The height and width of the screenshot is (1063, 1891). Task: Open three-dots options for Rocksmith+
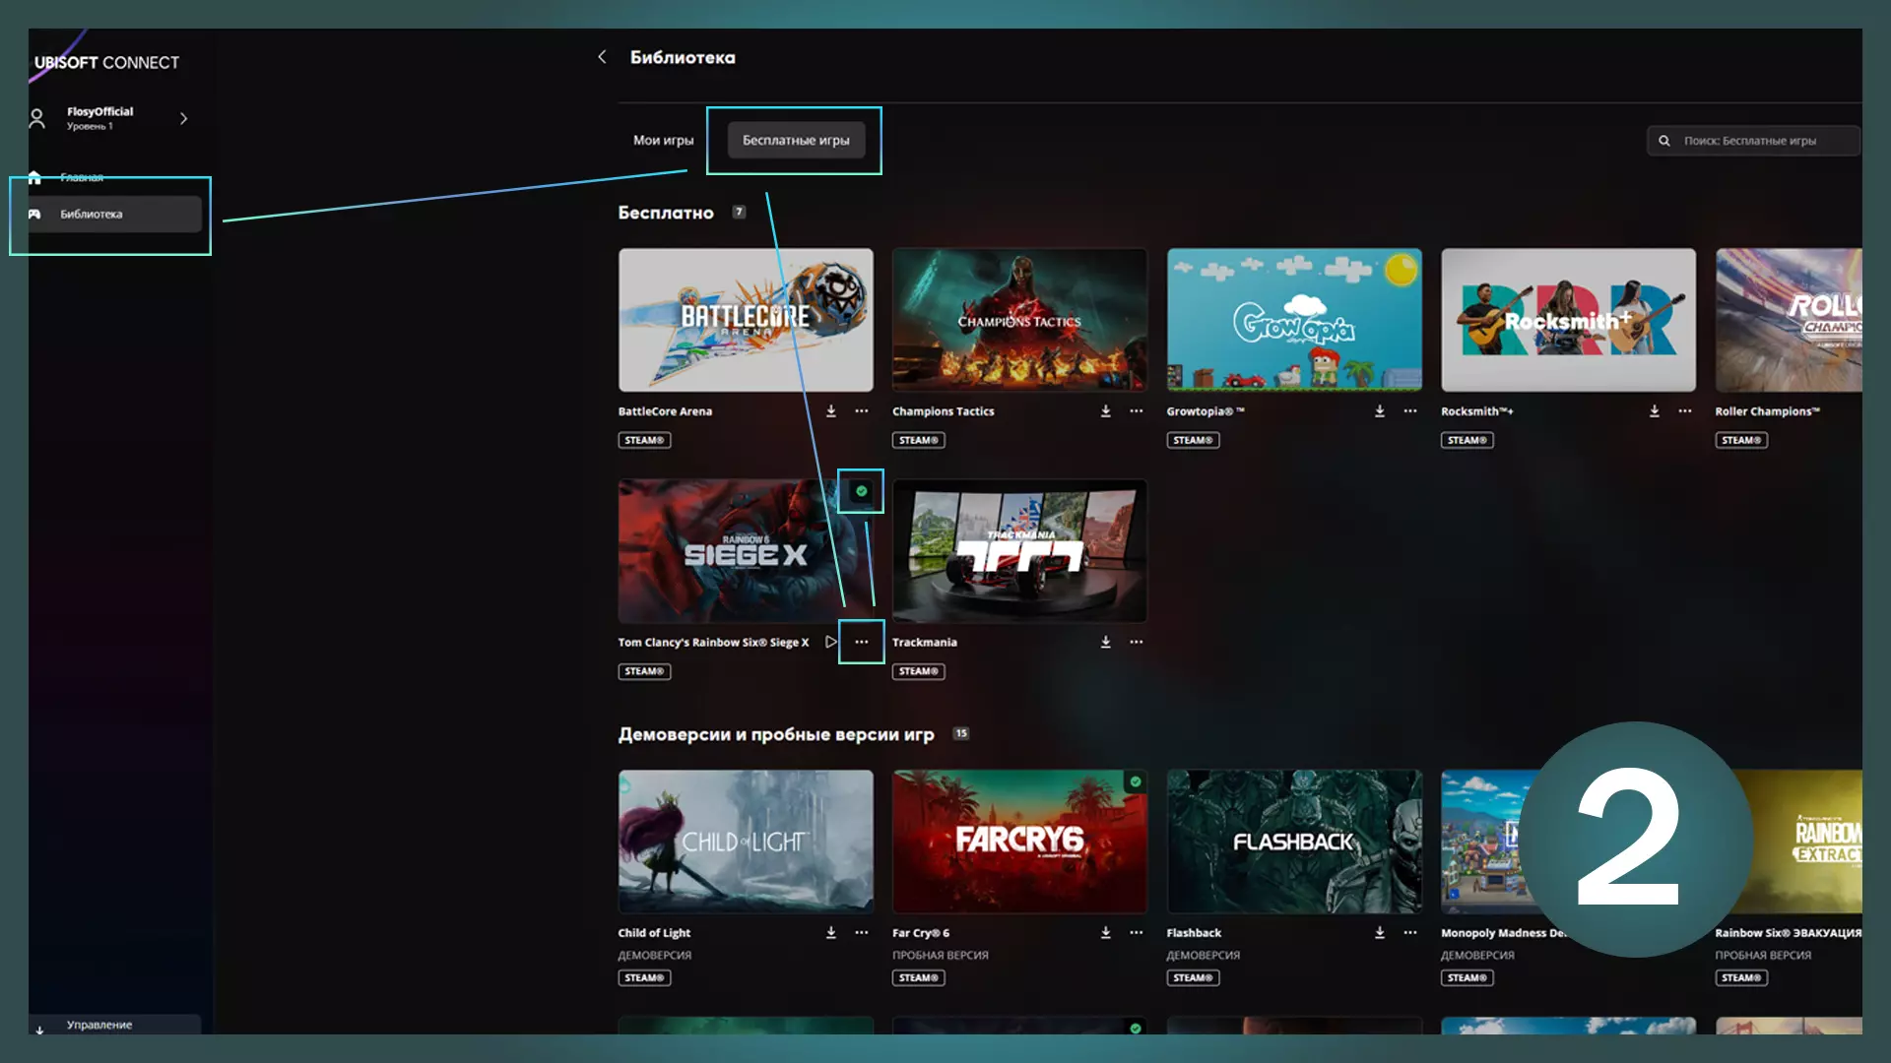tap(1684, 411)
